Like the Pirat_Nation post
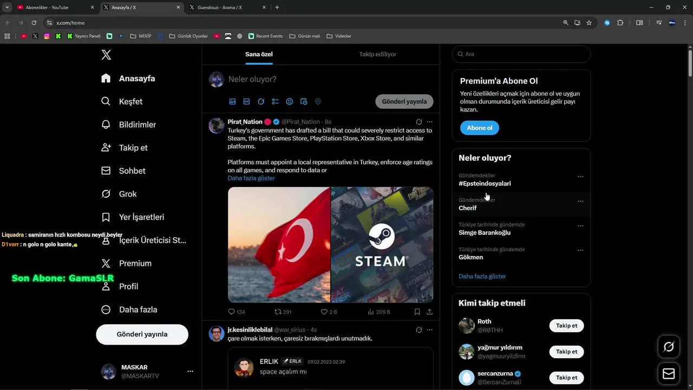The height and width of the screenshot is (390, 693). (x=329, y=312)
